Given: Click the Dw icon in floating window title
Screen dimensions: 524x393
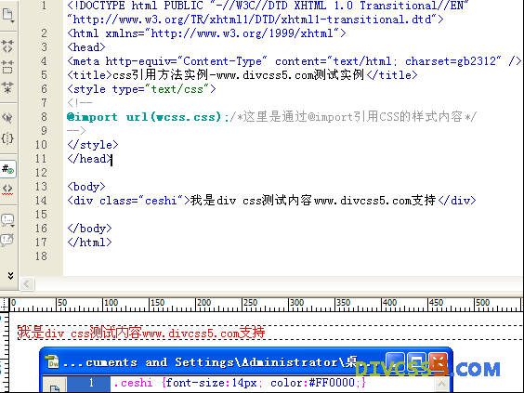Looking at the screenshot, I should click(x=53, y=362).
